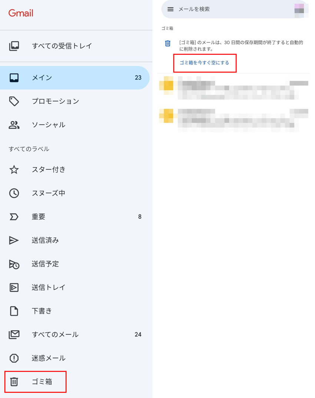Select the ゴミ箱 trash can icon

coord(14,381)
